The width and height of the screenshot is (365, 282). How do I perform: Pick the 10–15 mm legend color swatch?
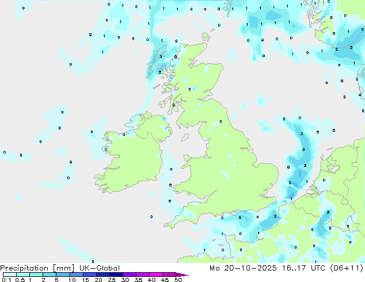tap(76, 275)
